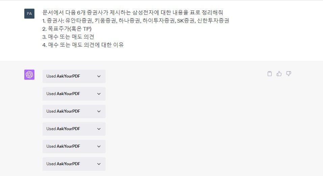
Task: Expand the first Used AskYourPDF chevron
Action: pyautogui.click(x=99, y=76)
